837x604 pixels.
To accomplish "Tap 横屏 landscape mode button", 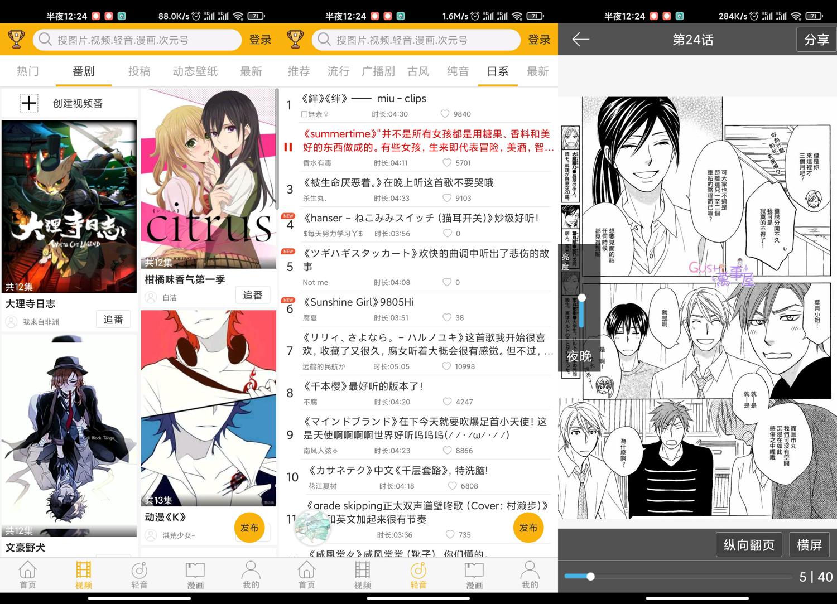I will coord(809,545).
